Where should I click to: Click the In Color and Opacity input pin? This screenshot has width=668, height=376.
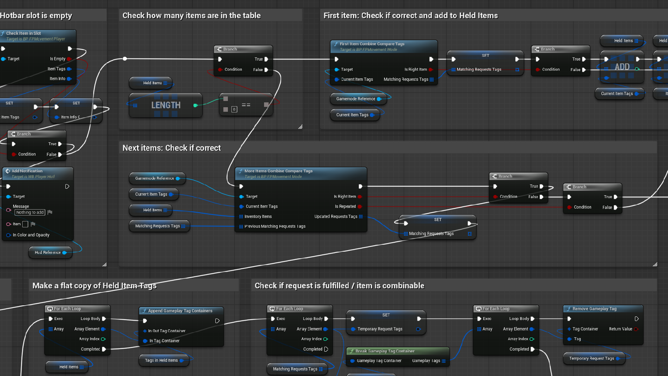pos(8,235)
